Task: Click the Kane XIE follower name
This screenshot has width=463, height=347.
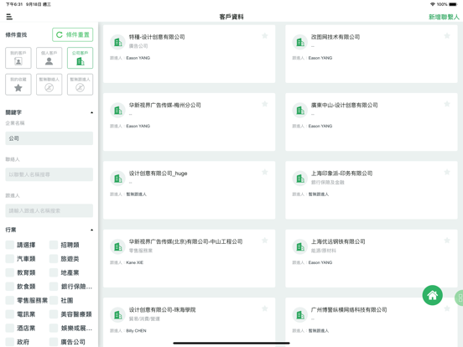Action: coord(135,262)
